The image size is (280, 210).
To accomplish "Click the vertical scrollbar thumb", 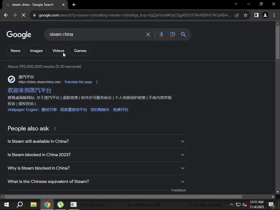I will pos(278,42).
